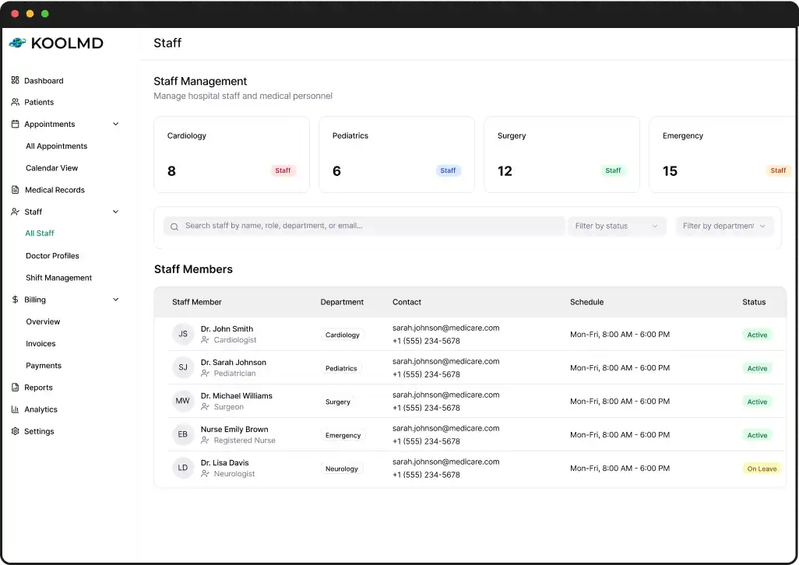The height and width of the screenshot is (565, 799).
Task: Click the Emergency staff count card
Action: click(x=723, y=154)
